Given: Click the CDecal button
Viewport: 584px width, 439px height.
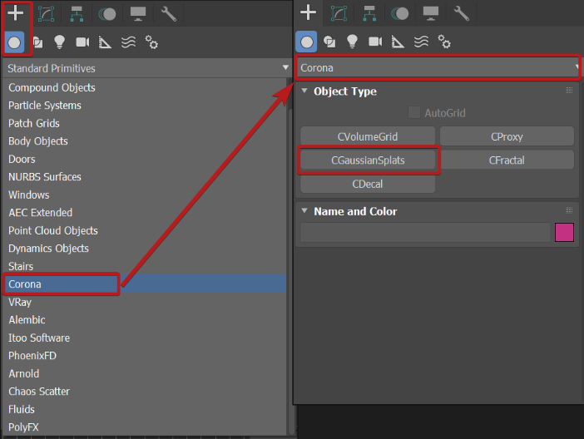Looking at the screenshot, I should click(368, 184).
